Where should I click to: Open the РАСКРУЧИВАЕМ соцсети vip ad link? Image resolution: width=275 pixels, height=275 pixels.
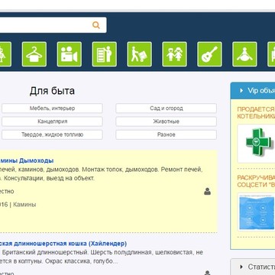point(256,181)
